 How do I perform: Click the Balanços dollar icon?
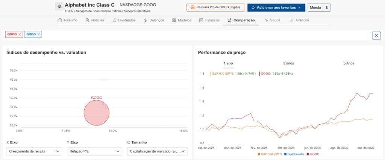[x=146, y=20]
